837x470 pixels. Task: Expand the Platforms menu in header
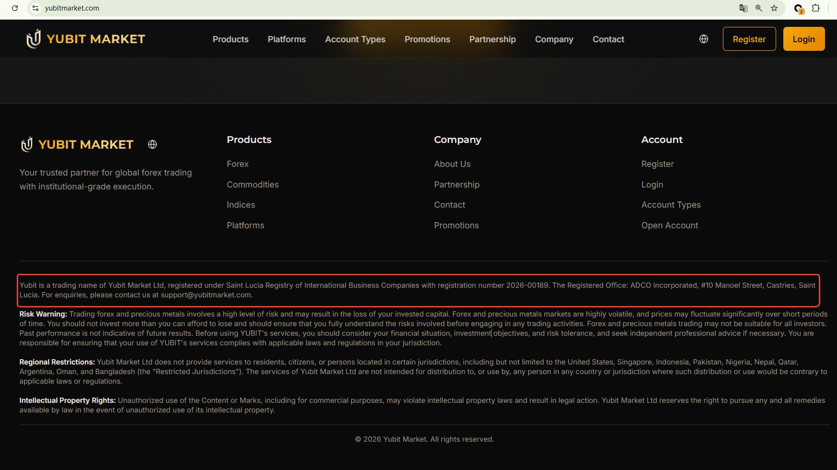(x=287, y=39)
